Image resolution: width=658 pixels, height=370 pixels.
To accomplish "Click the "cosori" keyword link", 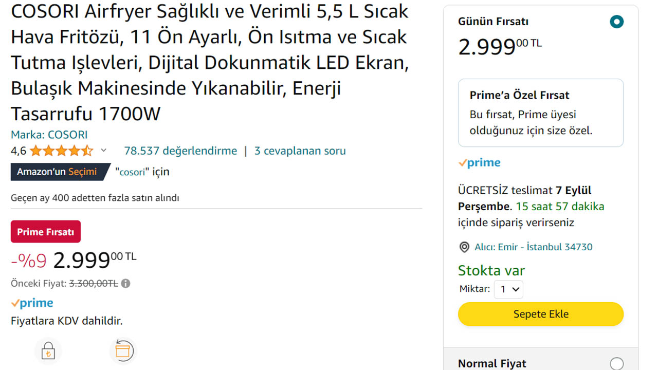I will [132, 172].
